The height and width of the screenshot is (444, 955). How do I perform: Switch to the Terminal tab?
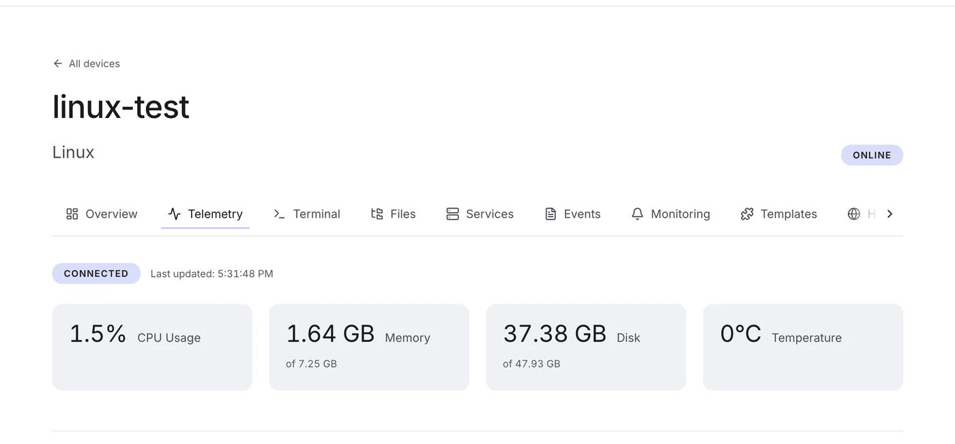(306, 214)
